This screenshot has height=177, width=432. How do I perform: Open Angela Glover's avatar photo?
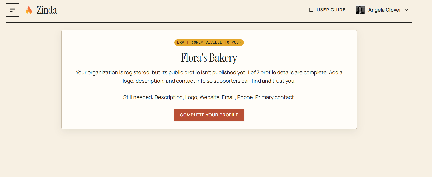coord(360,10)
